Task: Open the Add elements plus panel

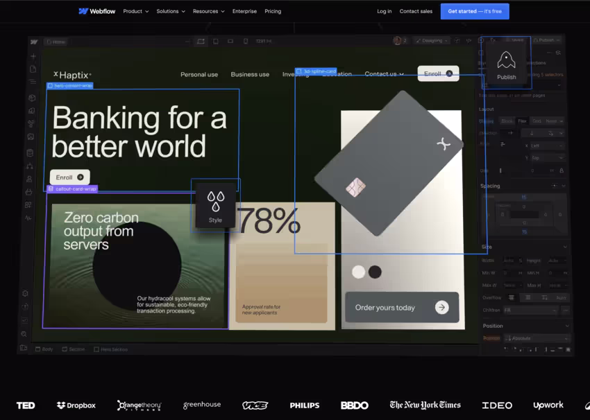Action: point(33,56)
